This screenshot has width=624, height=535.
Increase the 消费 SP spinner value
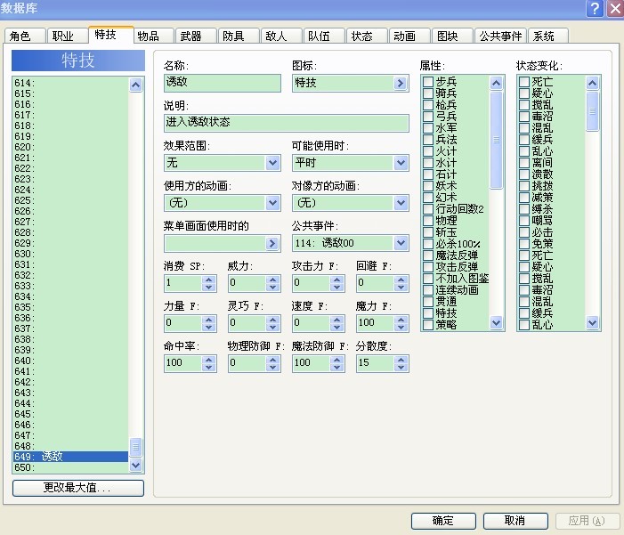point(208,280)
